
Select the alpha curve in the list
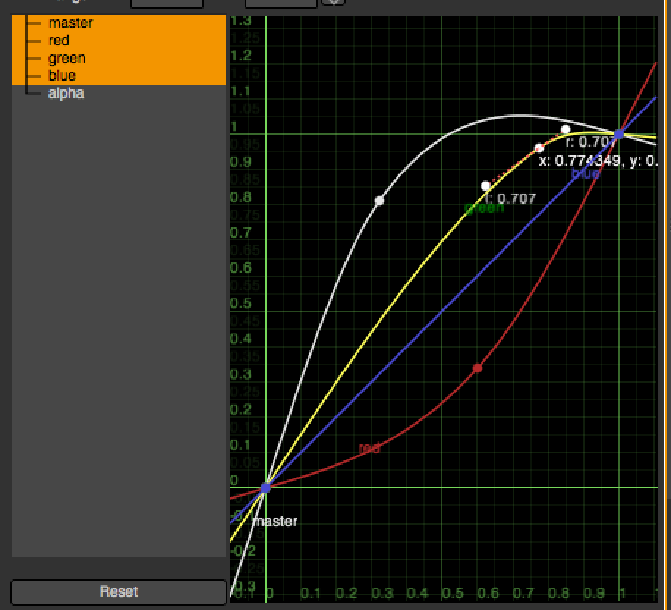point(66,93)
